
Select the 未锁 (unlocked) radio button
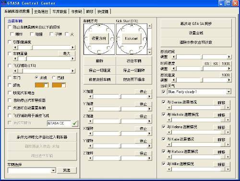[36, 78]
